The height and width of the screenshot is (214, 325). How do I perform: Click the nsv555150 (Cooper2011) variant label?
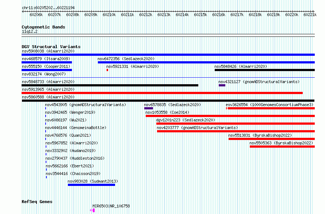point(46,66)
